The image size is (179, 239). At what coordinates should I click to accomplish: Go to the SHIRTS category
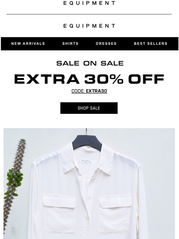click(x=70, y=44)
